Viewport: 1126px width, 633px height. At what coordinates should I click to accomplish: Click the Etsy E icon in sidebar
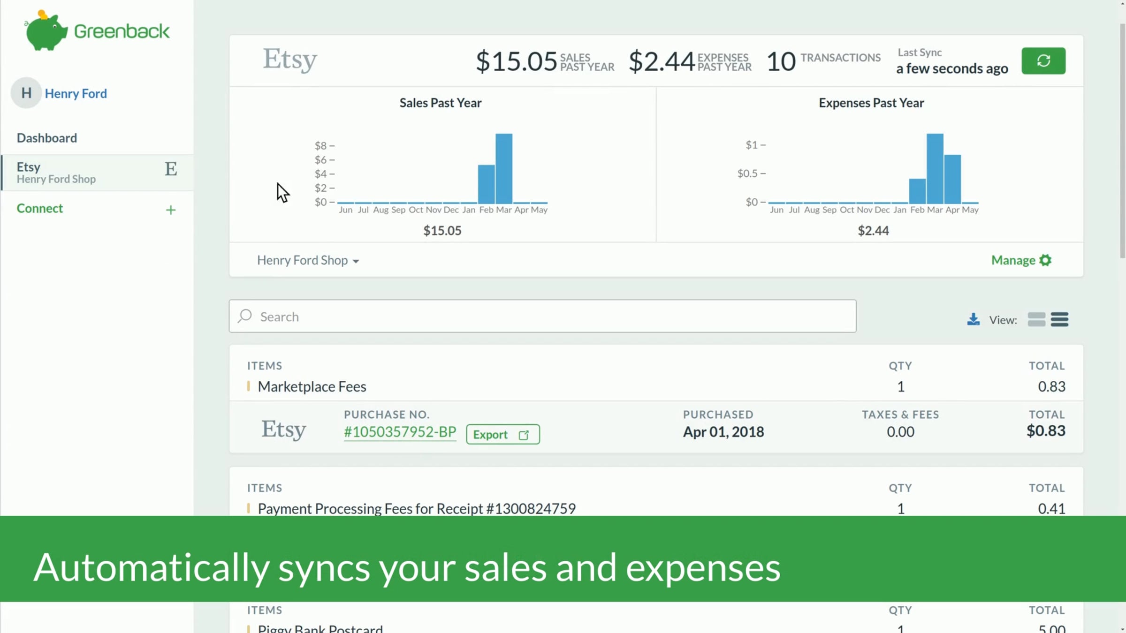tap(171, 169)
